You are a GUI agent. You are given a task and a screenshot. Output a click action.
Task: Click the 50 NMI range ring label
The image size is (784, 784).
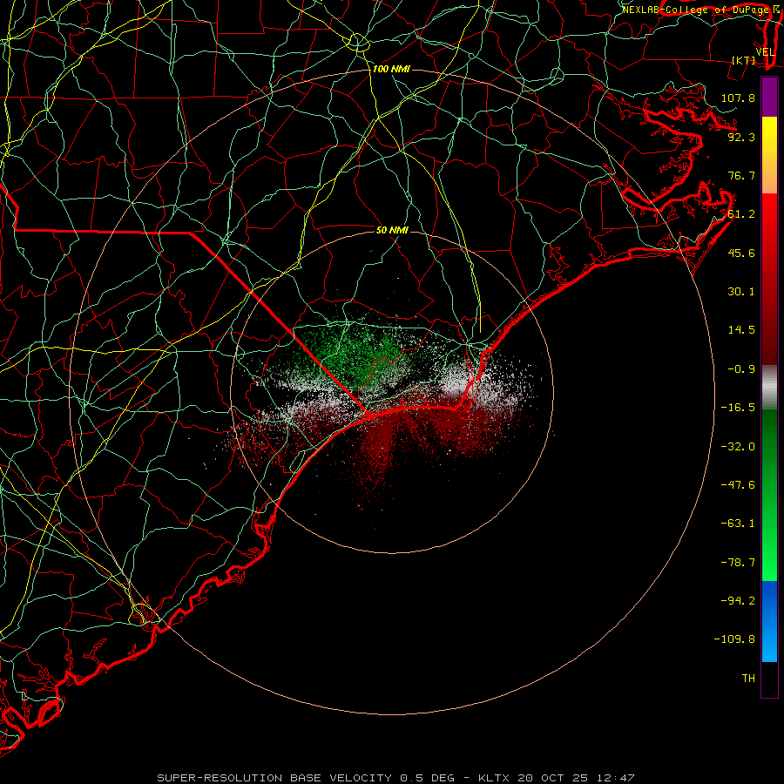click(x=392, y=230)
